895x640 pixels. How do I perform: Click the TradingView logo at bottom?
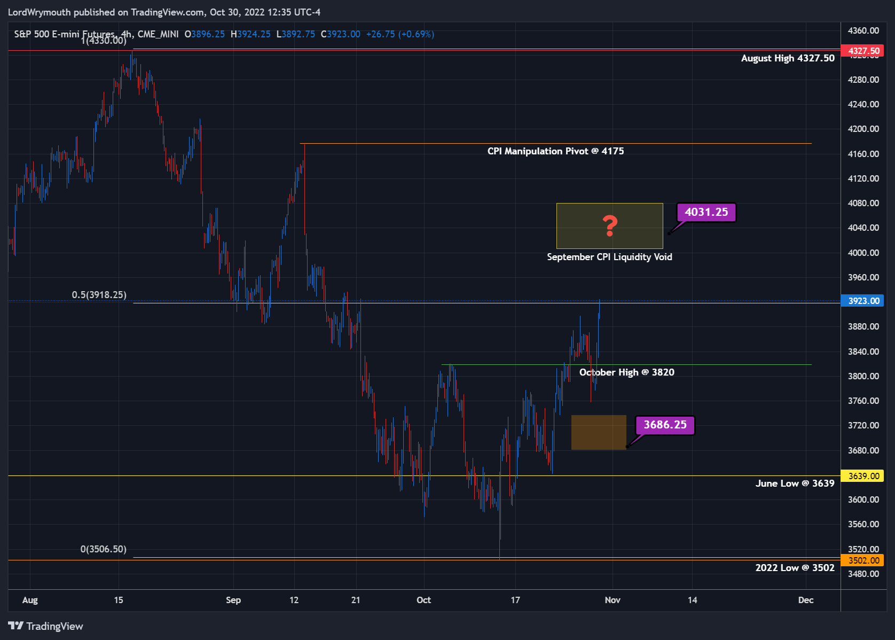click(45, 626)
